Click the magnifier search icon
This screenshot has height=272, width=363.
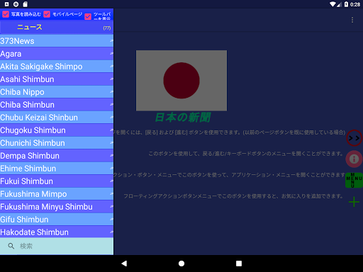[x=11, y=246]
